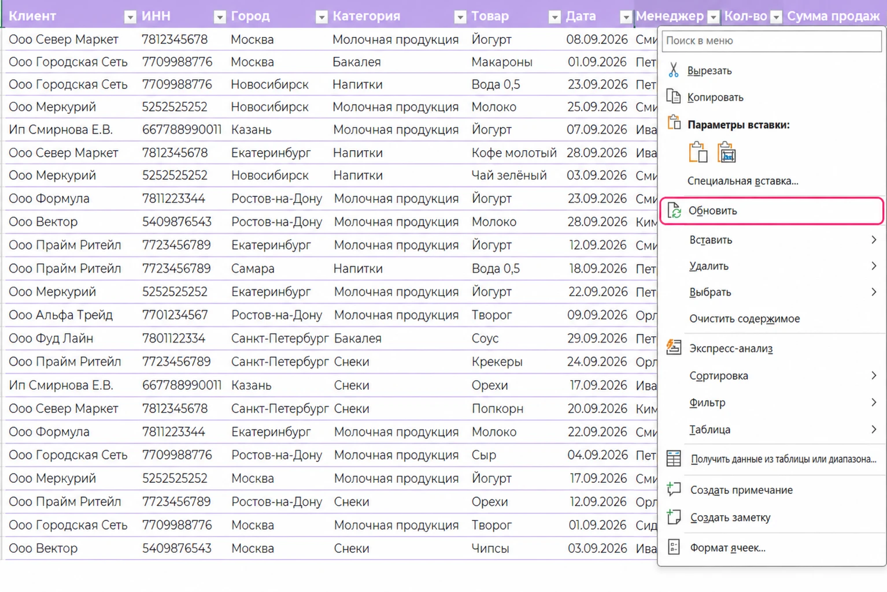Open the ИНН column filter dropdown
The image size is (887, 592).
pyautogui.click(x=219, y=17)
